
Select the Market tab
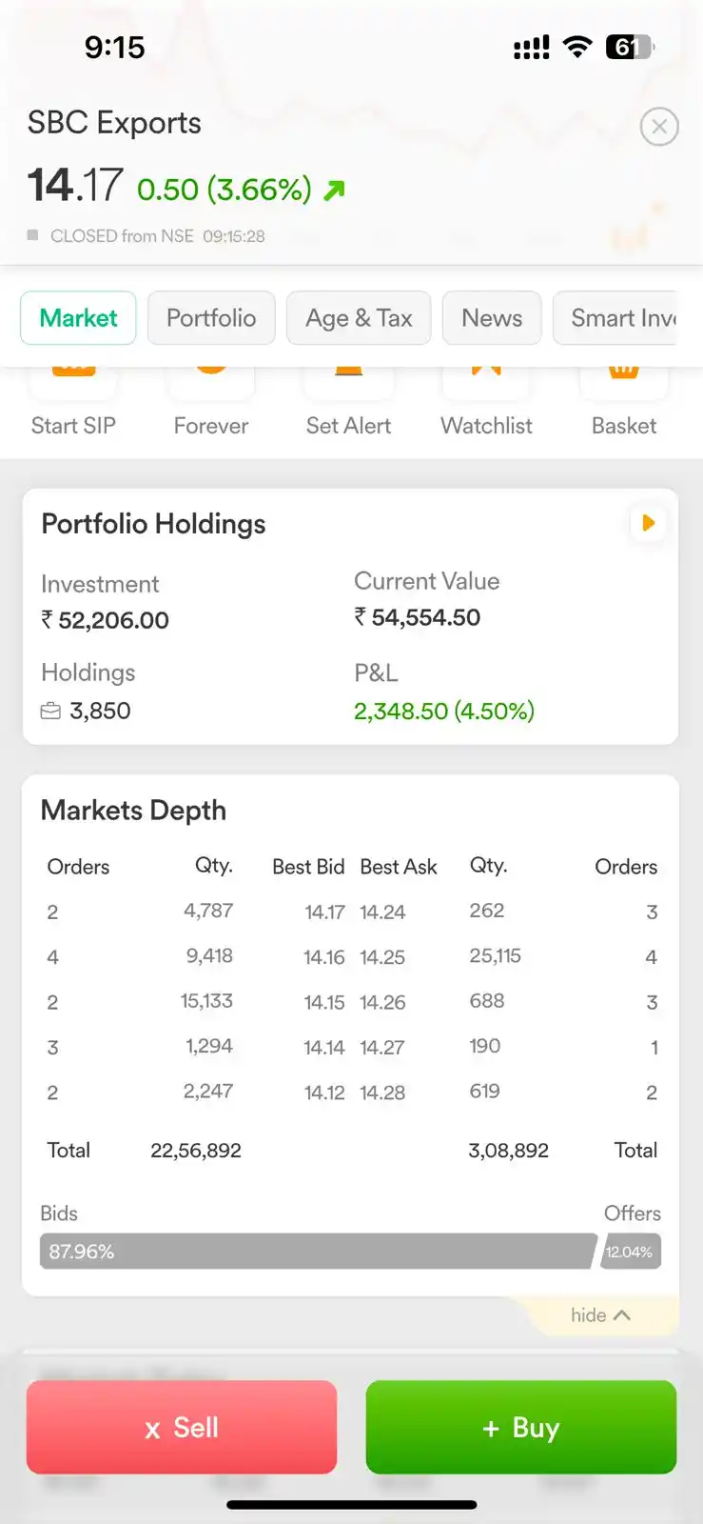[78, 318]
